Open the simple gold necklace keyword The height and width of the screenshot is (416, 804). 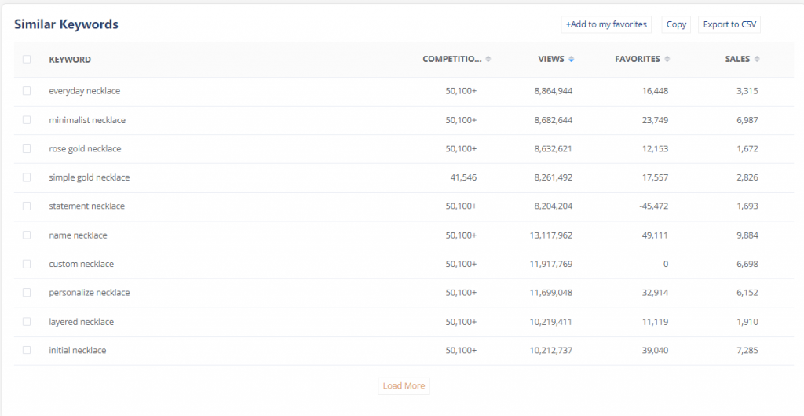(89, 177)
